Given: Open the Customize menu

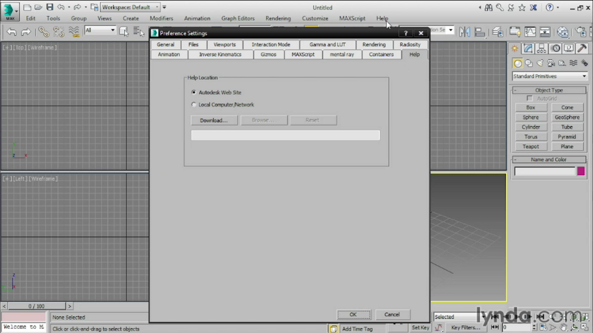Looking at the screenshot, I should 315,18.
